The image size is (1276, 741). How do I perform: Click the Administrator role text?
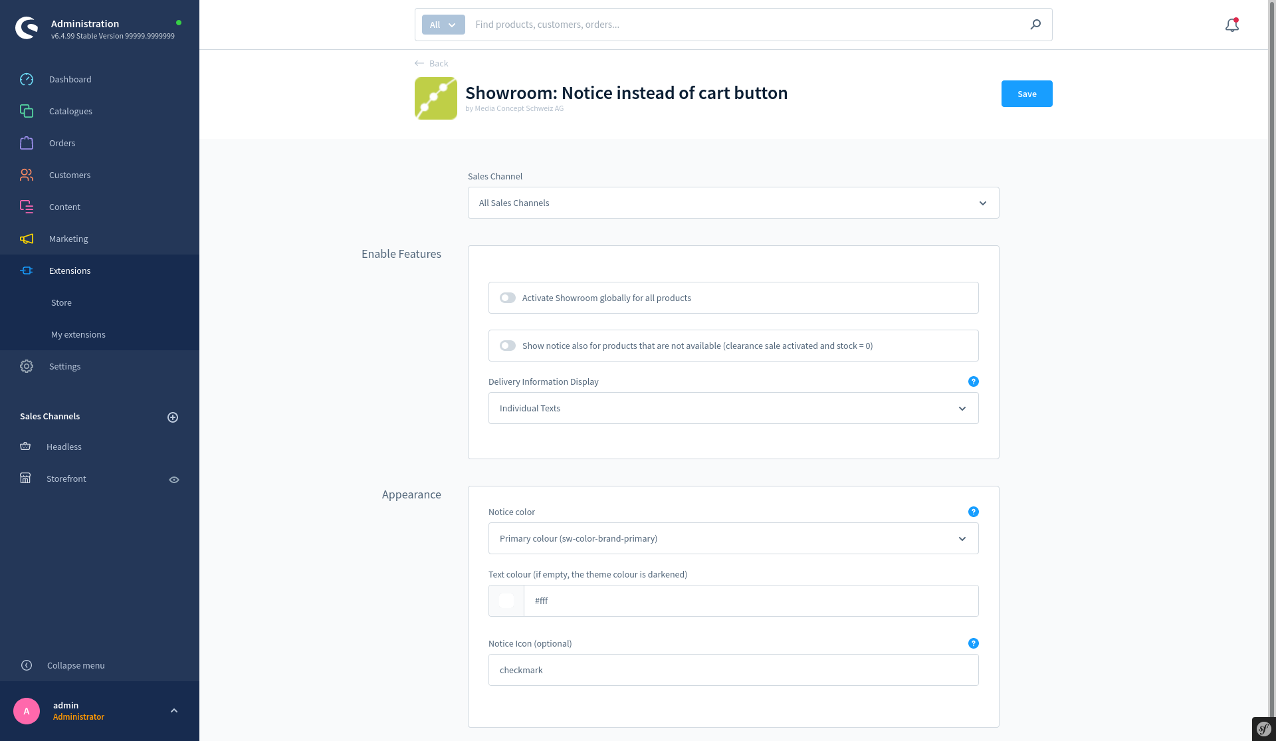click(x=78, y=716)
